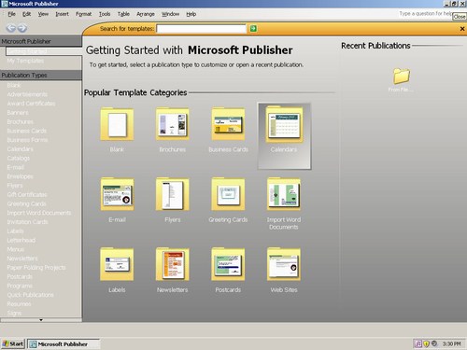Open the Web Sites template folder
Viewport: 467px width, 350px height.
coord(284,264)
